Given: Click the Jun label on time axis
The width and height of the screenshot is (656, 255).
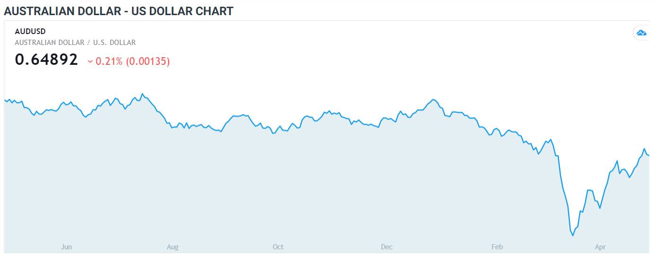Looking at the screenshot, I should [67, 247].
